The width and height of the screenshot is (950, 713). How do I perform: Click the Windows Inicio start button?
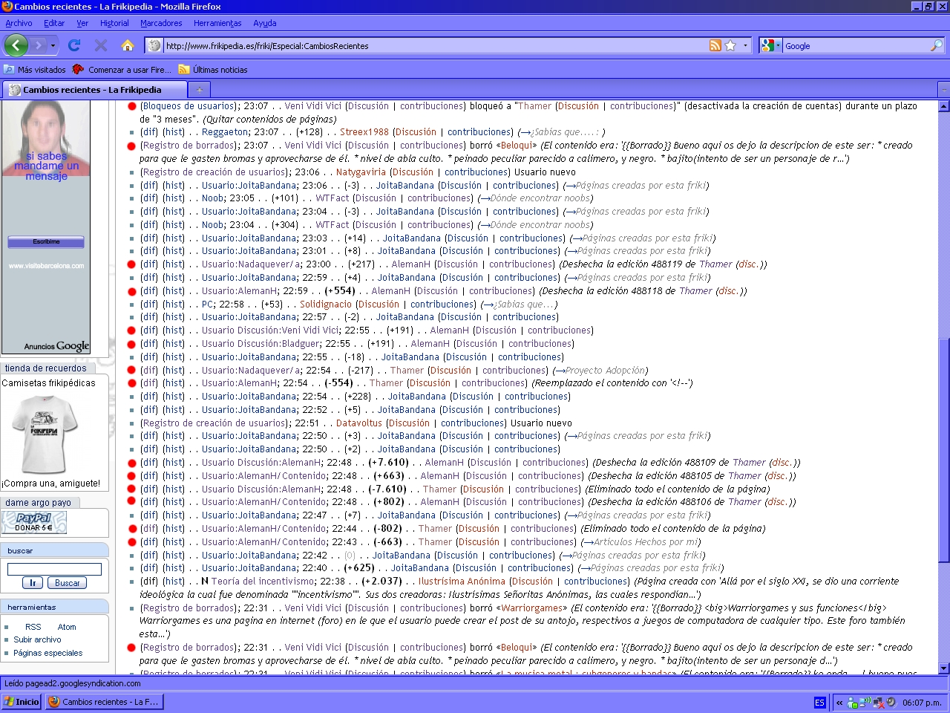pos(22,702)
